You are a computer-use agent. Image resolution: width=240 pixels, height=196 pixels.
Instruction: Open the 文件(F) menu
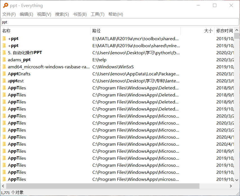click(x=9, y=14)
